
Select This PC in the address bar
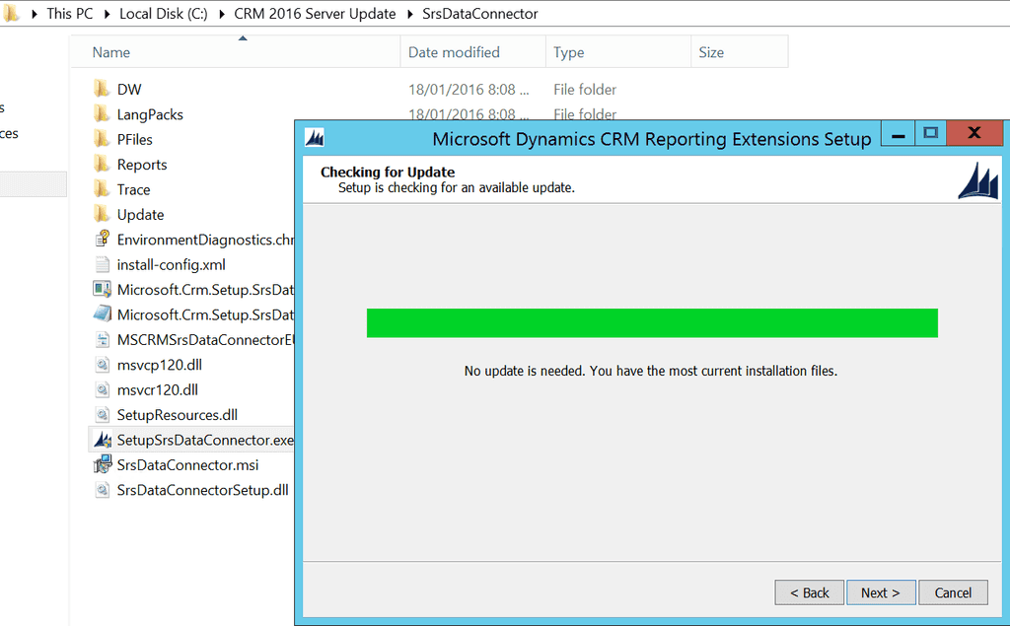pyautogui.click(x=69, y=14)
